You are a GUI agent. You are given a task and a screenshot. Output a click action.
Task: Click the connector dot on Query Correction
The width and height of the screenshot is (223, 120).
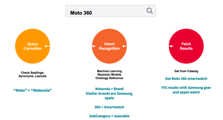tap(46, 46)
